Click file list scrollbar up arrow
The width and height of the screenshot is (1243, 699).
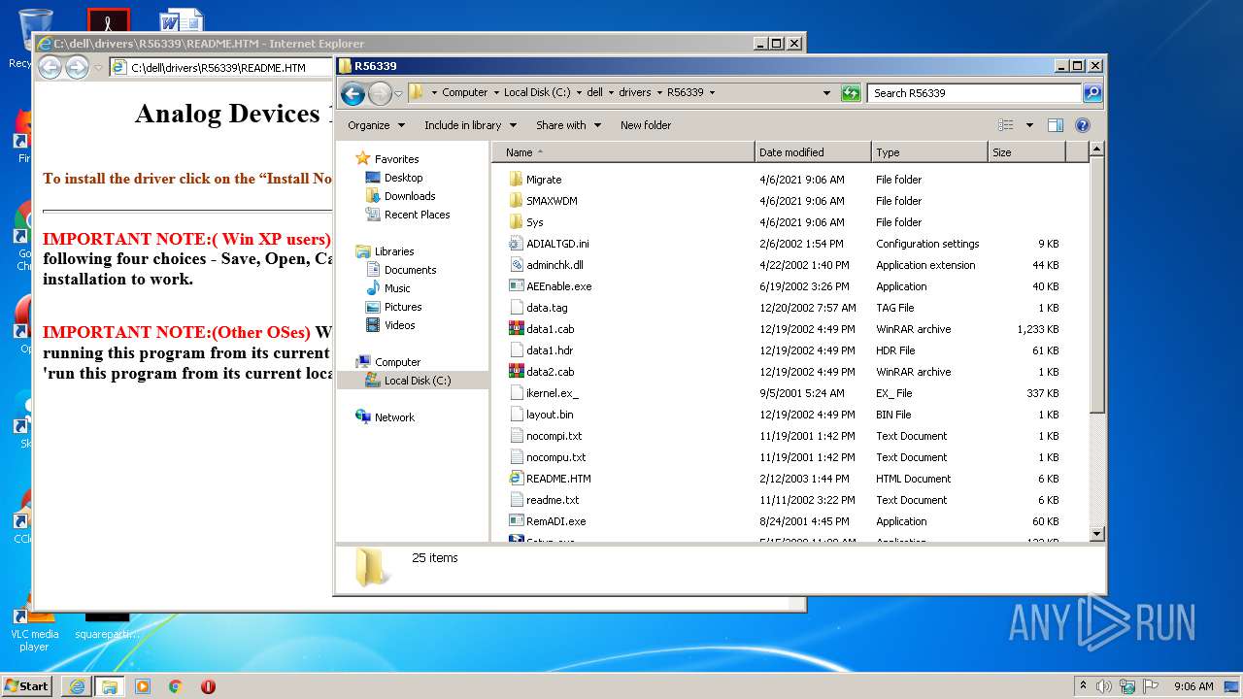click(x=1096, y=150)
